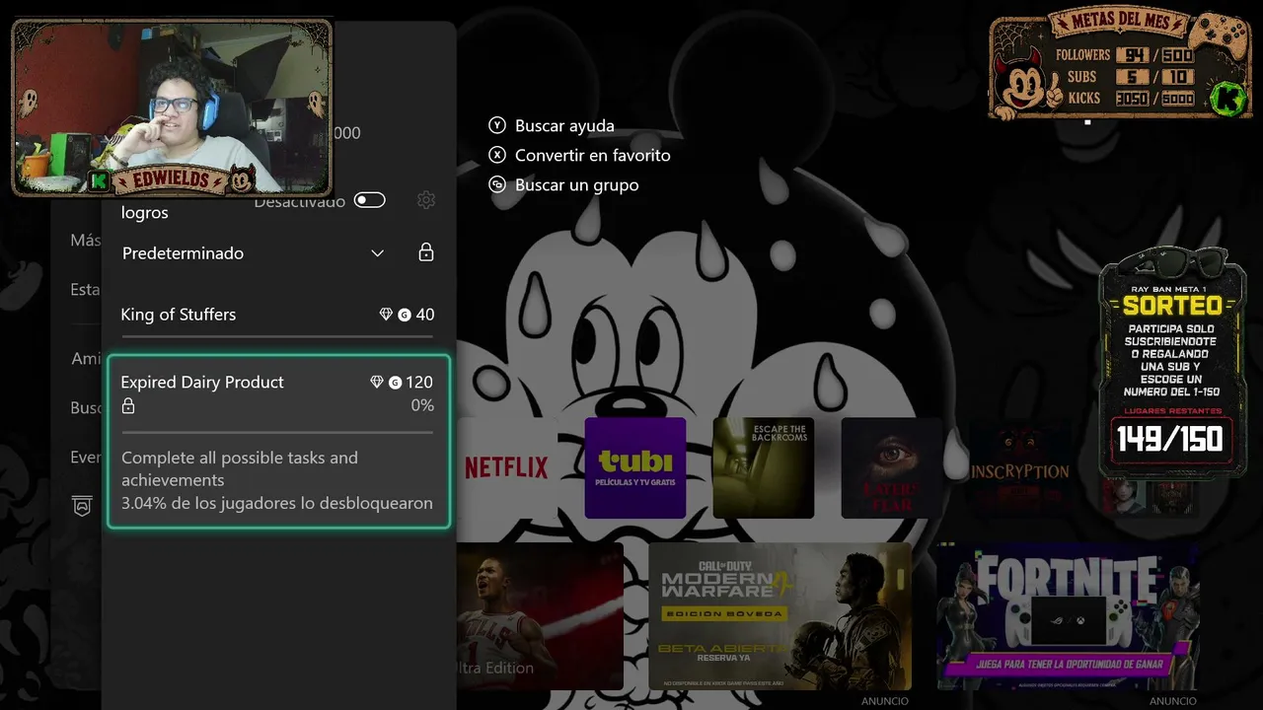Choose Convertir en favorito
The image size is (1263, 710).
coord(593,156)
